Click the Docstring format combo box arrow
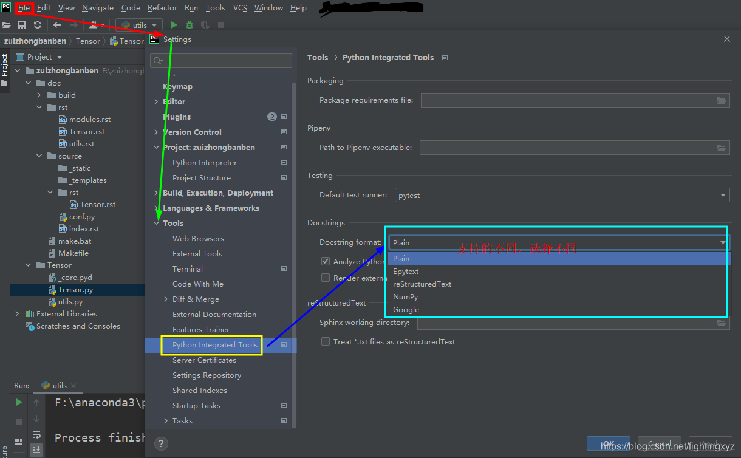The image size is (741, 458). [x=723, y=242]
